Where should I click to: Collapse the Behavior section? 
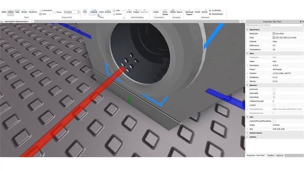point(247,85)
